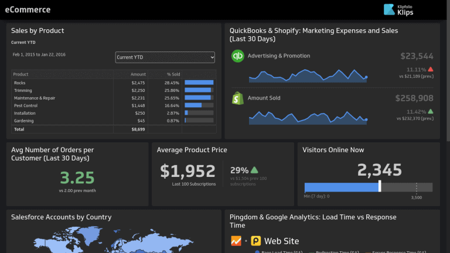Click the % Sold column header
This screenshot has height=253, width=450.
click(x=172, y=74)
